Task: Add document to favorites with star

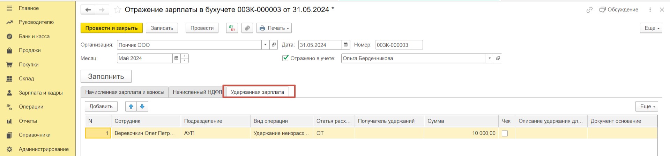Action: (x=118, y=10)
